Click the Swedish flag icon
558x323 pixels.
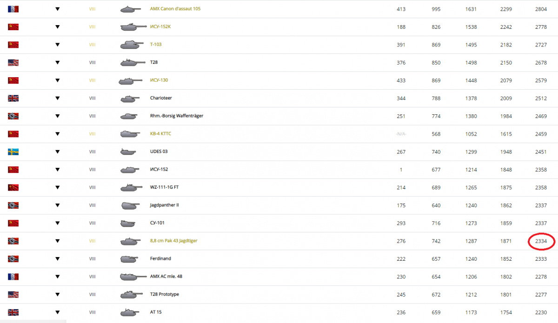(x=13, y=152)
